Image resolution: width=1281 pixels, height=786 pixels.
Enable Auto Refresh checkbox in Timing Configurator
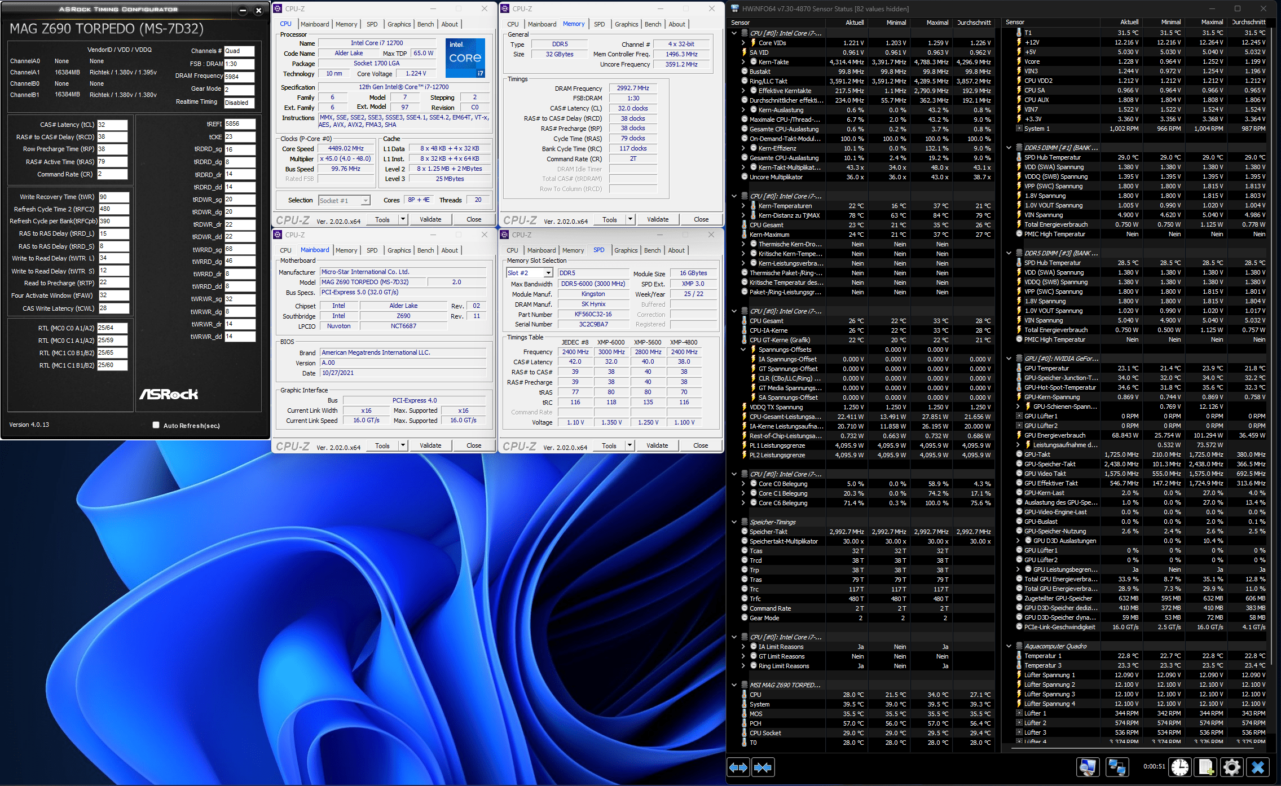point(156,425)
